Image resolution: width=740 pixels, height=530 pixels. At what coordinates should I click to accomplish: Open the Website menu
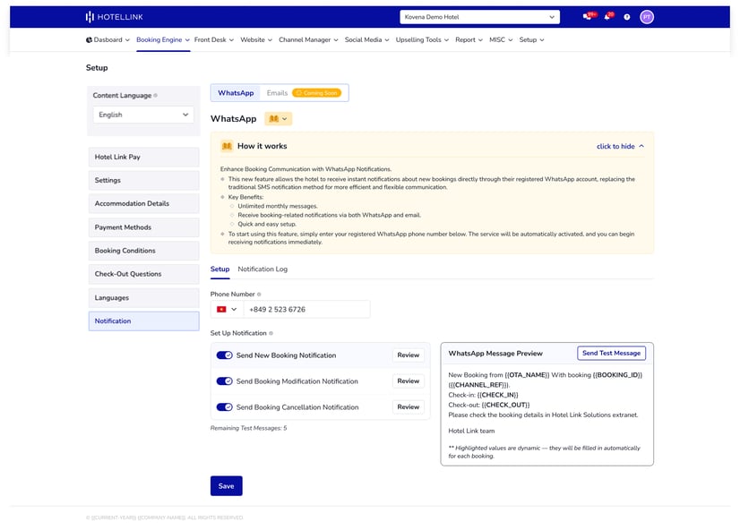[x=256, y=40]
